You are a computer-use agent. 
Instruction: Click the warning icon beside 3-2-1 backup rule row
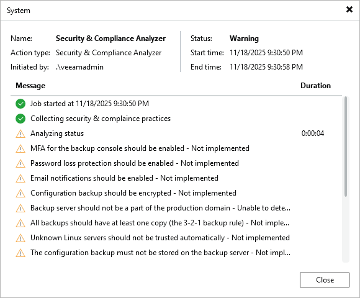(20, 223)
